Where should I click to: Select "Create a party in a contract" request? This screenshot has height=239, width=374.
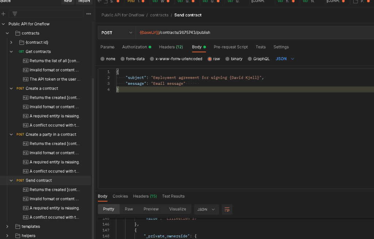coord(51,134)
